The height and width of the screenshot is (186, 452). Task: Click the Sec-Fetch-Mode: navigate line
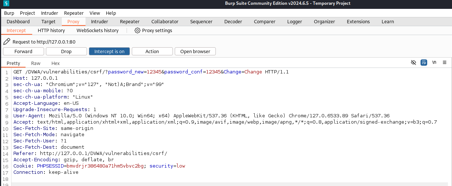[49, 134]
